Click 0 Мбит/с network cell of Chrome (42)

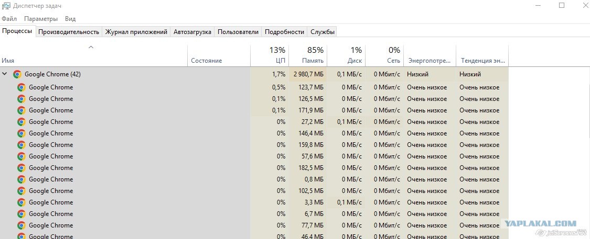384,74
